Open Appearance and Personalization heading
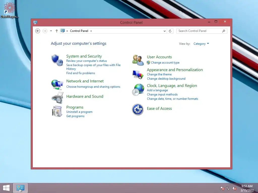258x193 pixels. [x=175, y=70]
